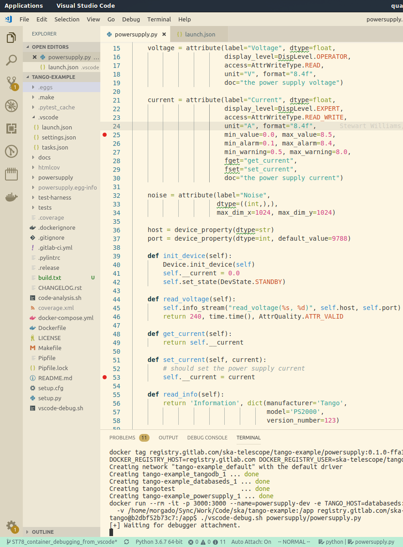Viewport: 403px width, 547px height.
Task: Toggle Auto Attach: On in status bar
Action: [251, 542]
